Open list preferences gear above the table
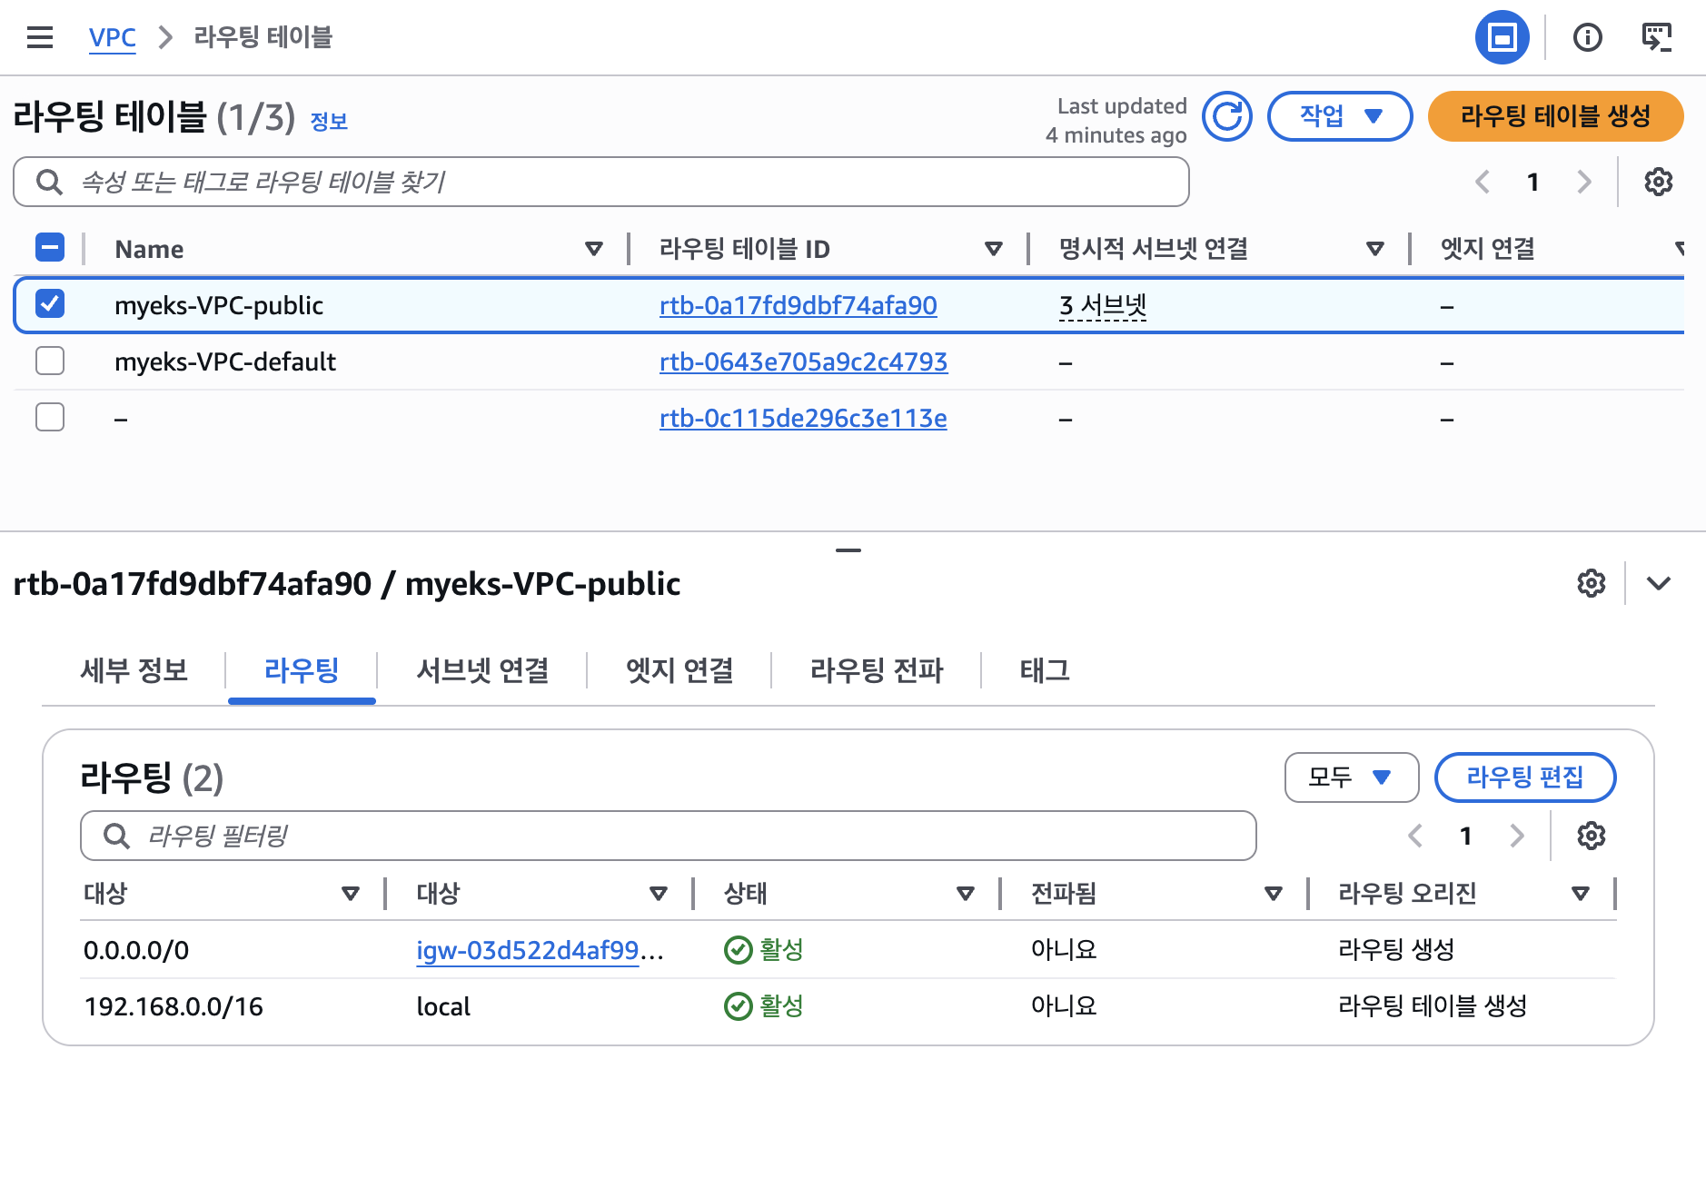The height and width of the screenshot is (1188, 1706). click(x=1659, y=182)
